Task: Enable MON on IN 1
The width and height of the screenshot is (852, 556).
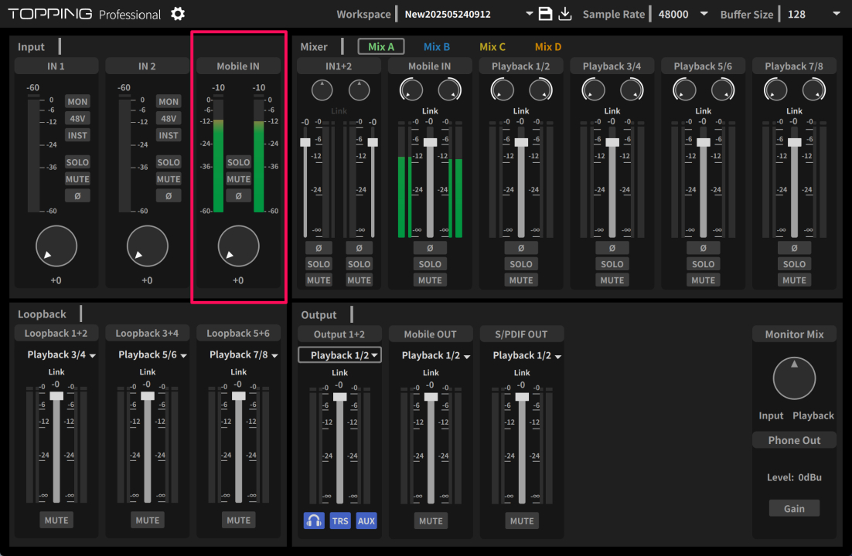Action: tap(77, 101)
